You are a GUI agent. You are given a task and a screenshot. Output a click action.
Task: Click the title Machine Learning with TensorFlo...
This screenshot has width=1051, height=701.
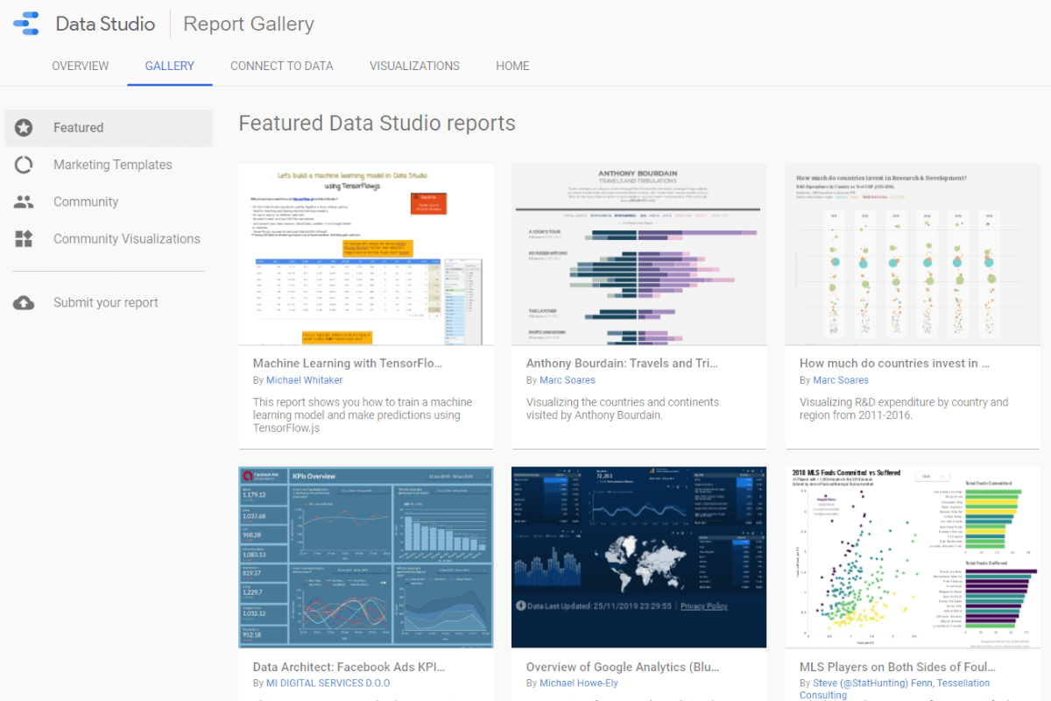click(x=348, y=363)
